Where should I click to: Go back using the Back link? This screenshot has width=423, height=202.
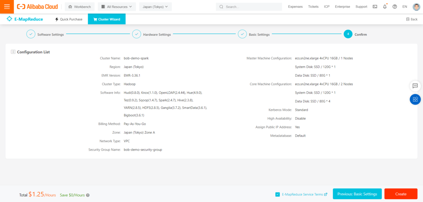point(412,19)
